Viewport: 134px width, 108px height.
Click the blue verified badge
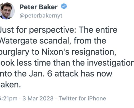tap(64, 6)
